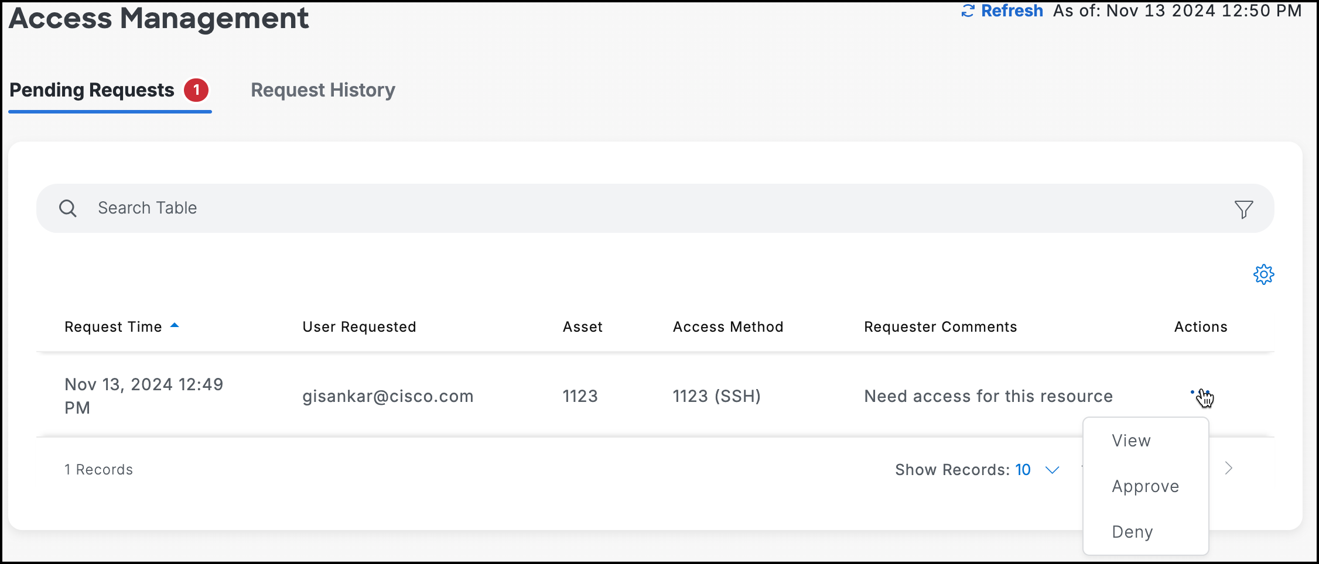The height and width of the screenshot is (564, 1319).
Task: Change Show Records from 10
Action: [1024, 469]
